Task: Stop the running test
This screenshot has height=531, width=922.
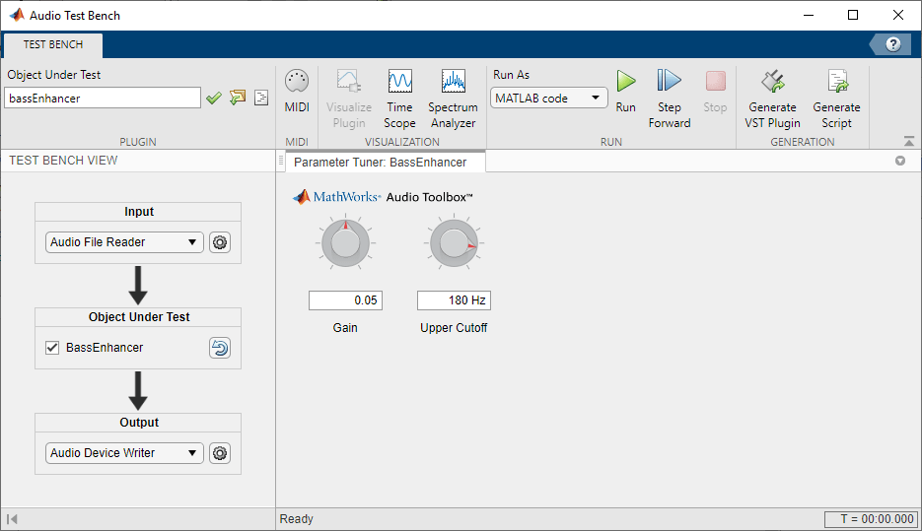Action: [715, 91]
